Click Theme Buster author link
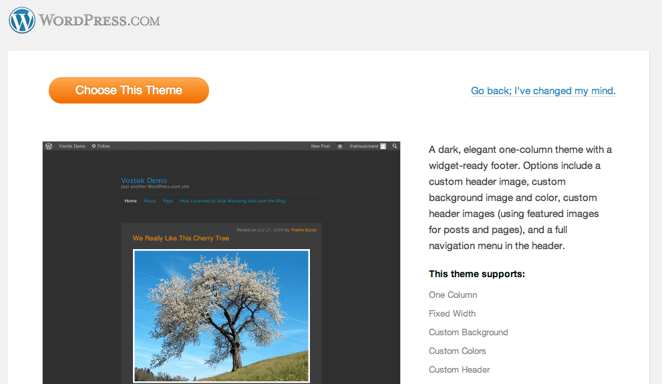This screenshot has height=384, width=662. click(304, 230)
